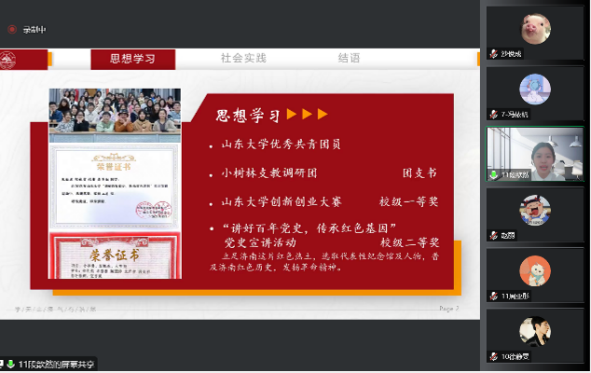Click the pig avatar participant picture
Viewport: 591px width, 373px height.
tap(536, 29)
